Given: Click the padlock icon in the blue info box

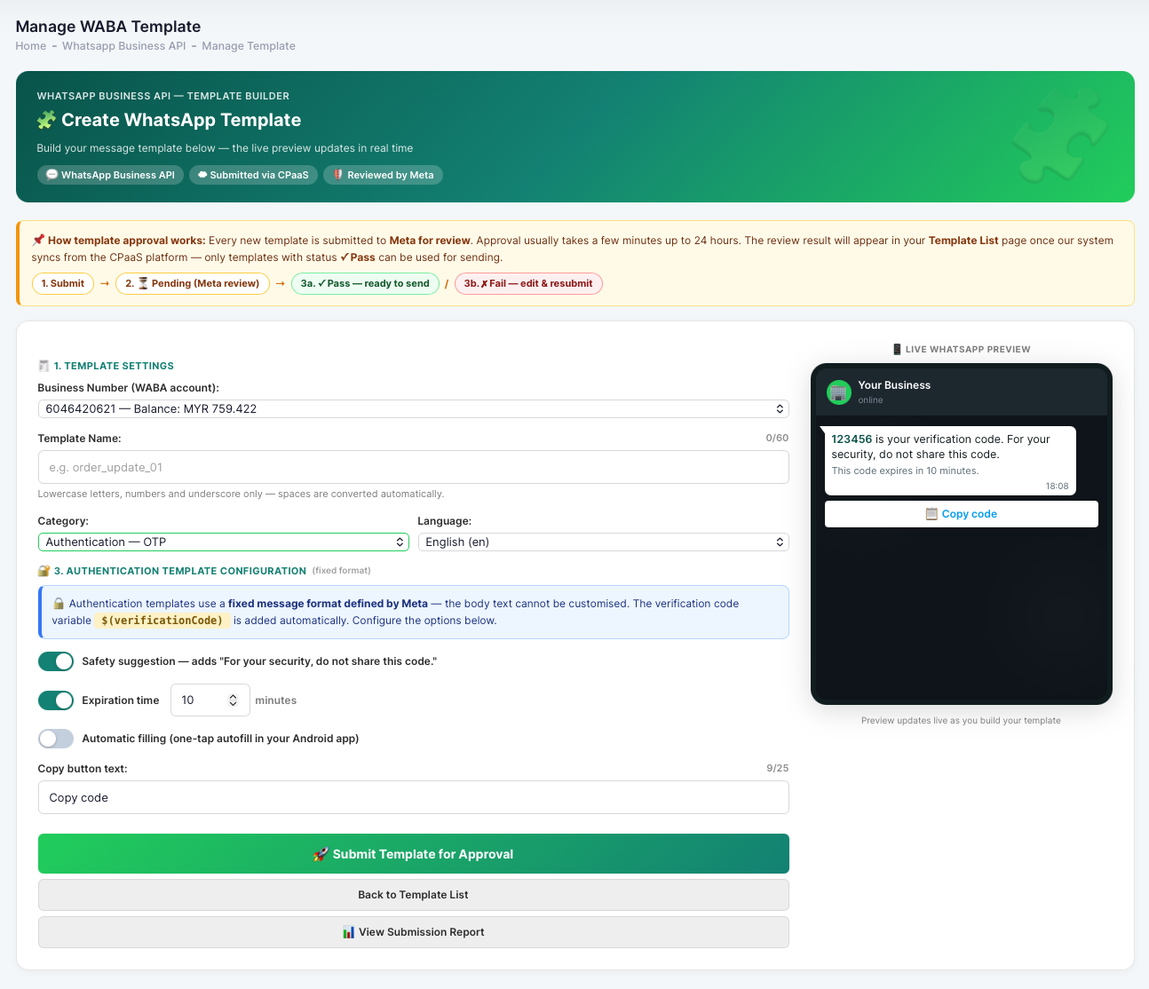Looking at the screenshot, I should [x=59, y=604].
